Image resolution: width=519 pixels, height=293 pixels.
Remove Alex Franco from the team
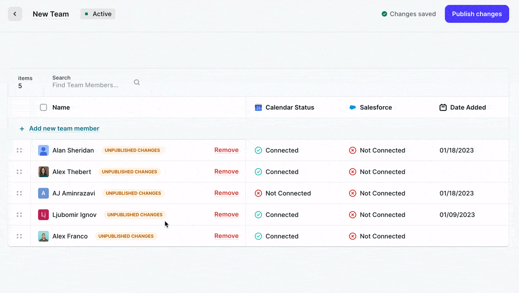(227, 236)
